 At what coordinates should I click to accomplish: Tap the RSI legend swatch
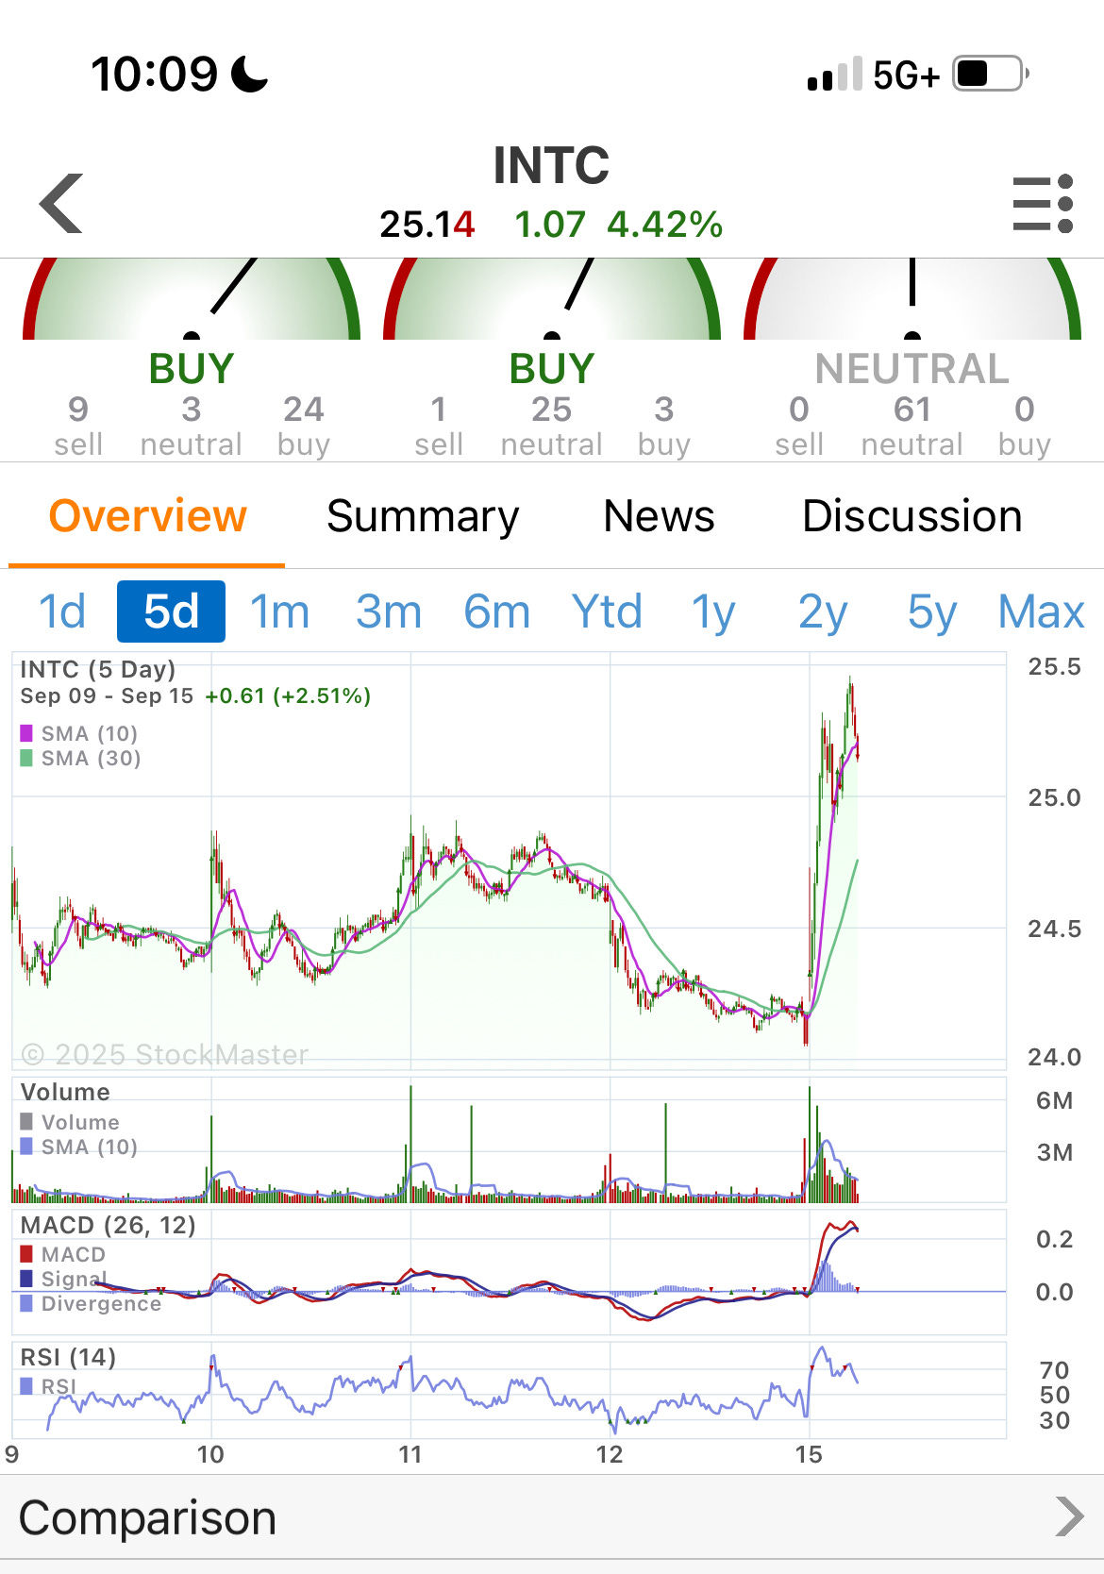coord(26,1386)
